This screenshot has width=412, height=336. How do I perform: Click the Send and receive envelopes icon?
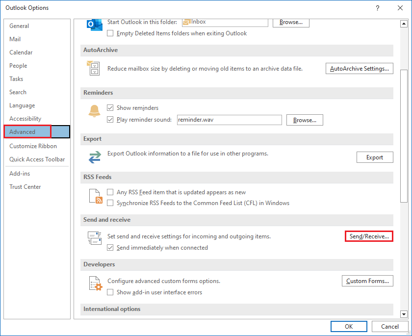tap(95, 238)
